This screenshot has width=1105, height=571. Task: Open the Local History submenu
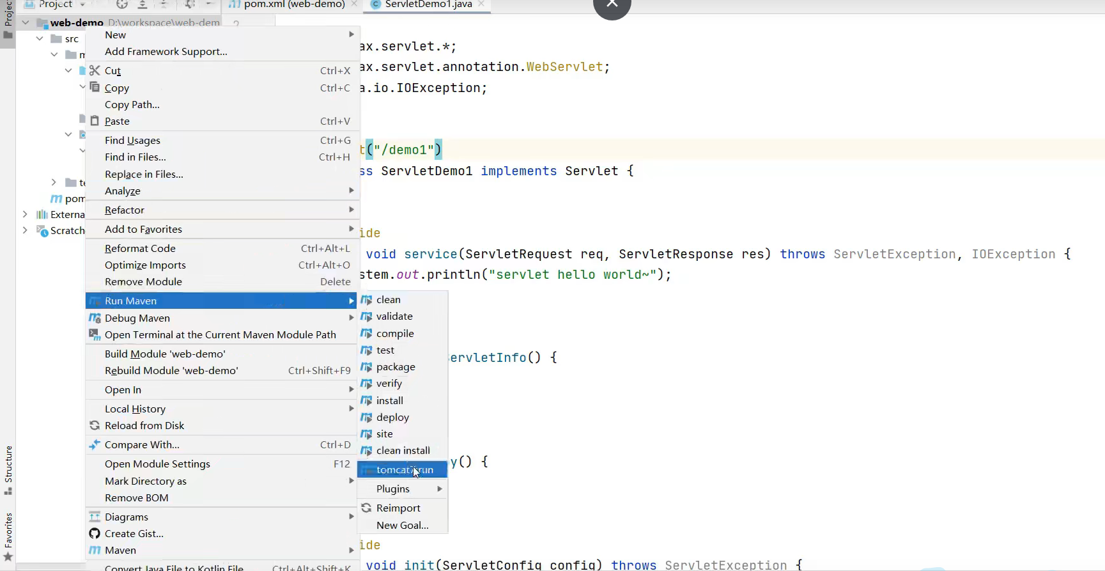221,409
